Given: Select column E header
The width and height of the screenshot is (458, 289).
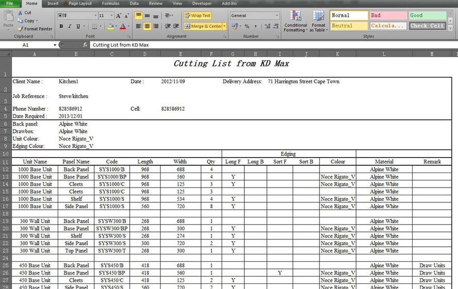Looking at the screenshot, I should pos(180,54).
